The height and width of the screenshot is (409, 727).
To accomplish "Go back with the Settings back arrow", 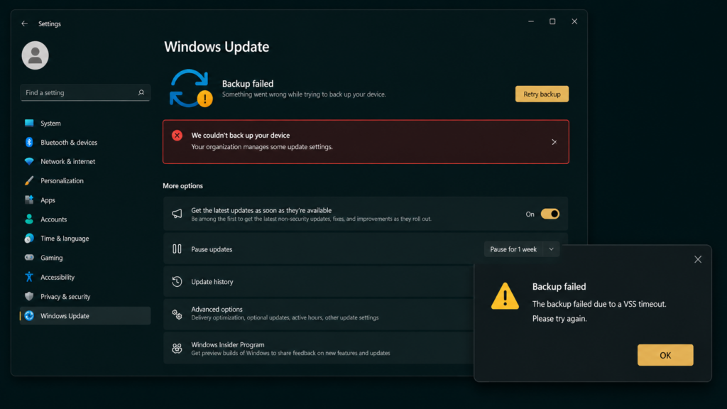I will click(x=25, y=23).
